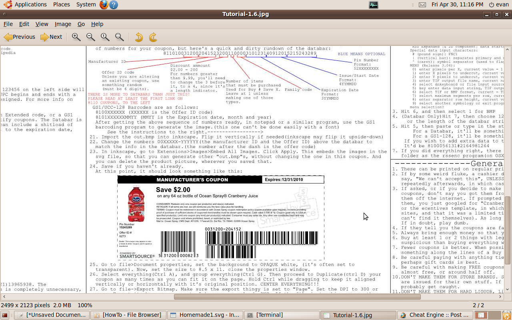Click the globe icon in the top panel

click(103, 5)
